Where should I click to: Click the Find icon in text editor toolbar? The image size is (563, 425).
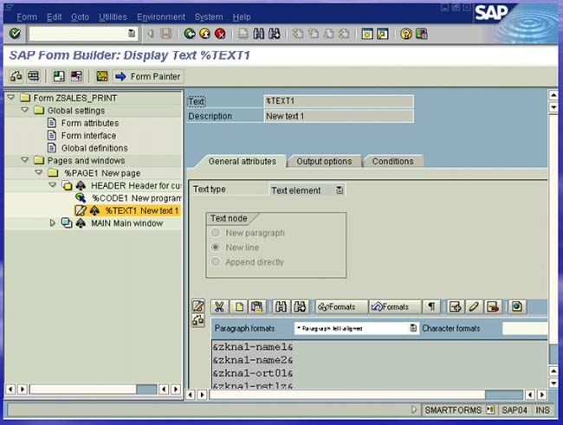[x=281, y=307]
